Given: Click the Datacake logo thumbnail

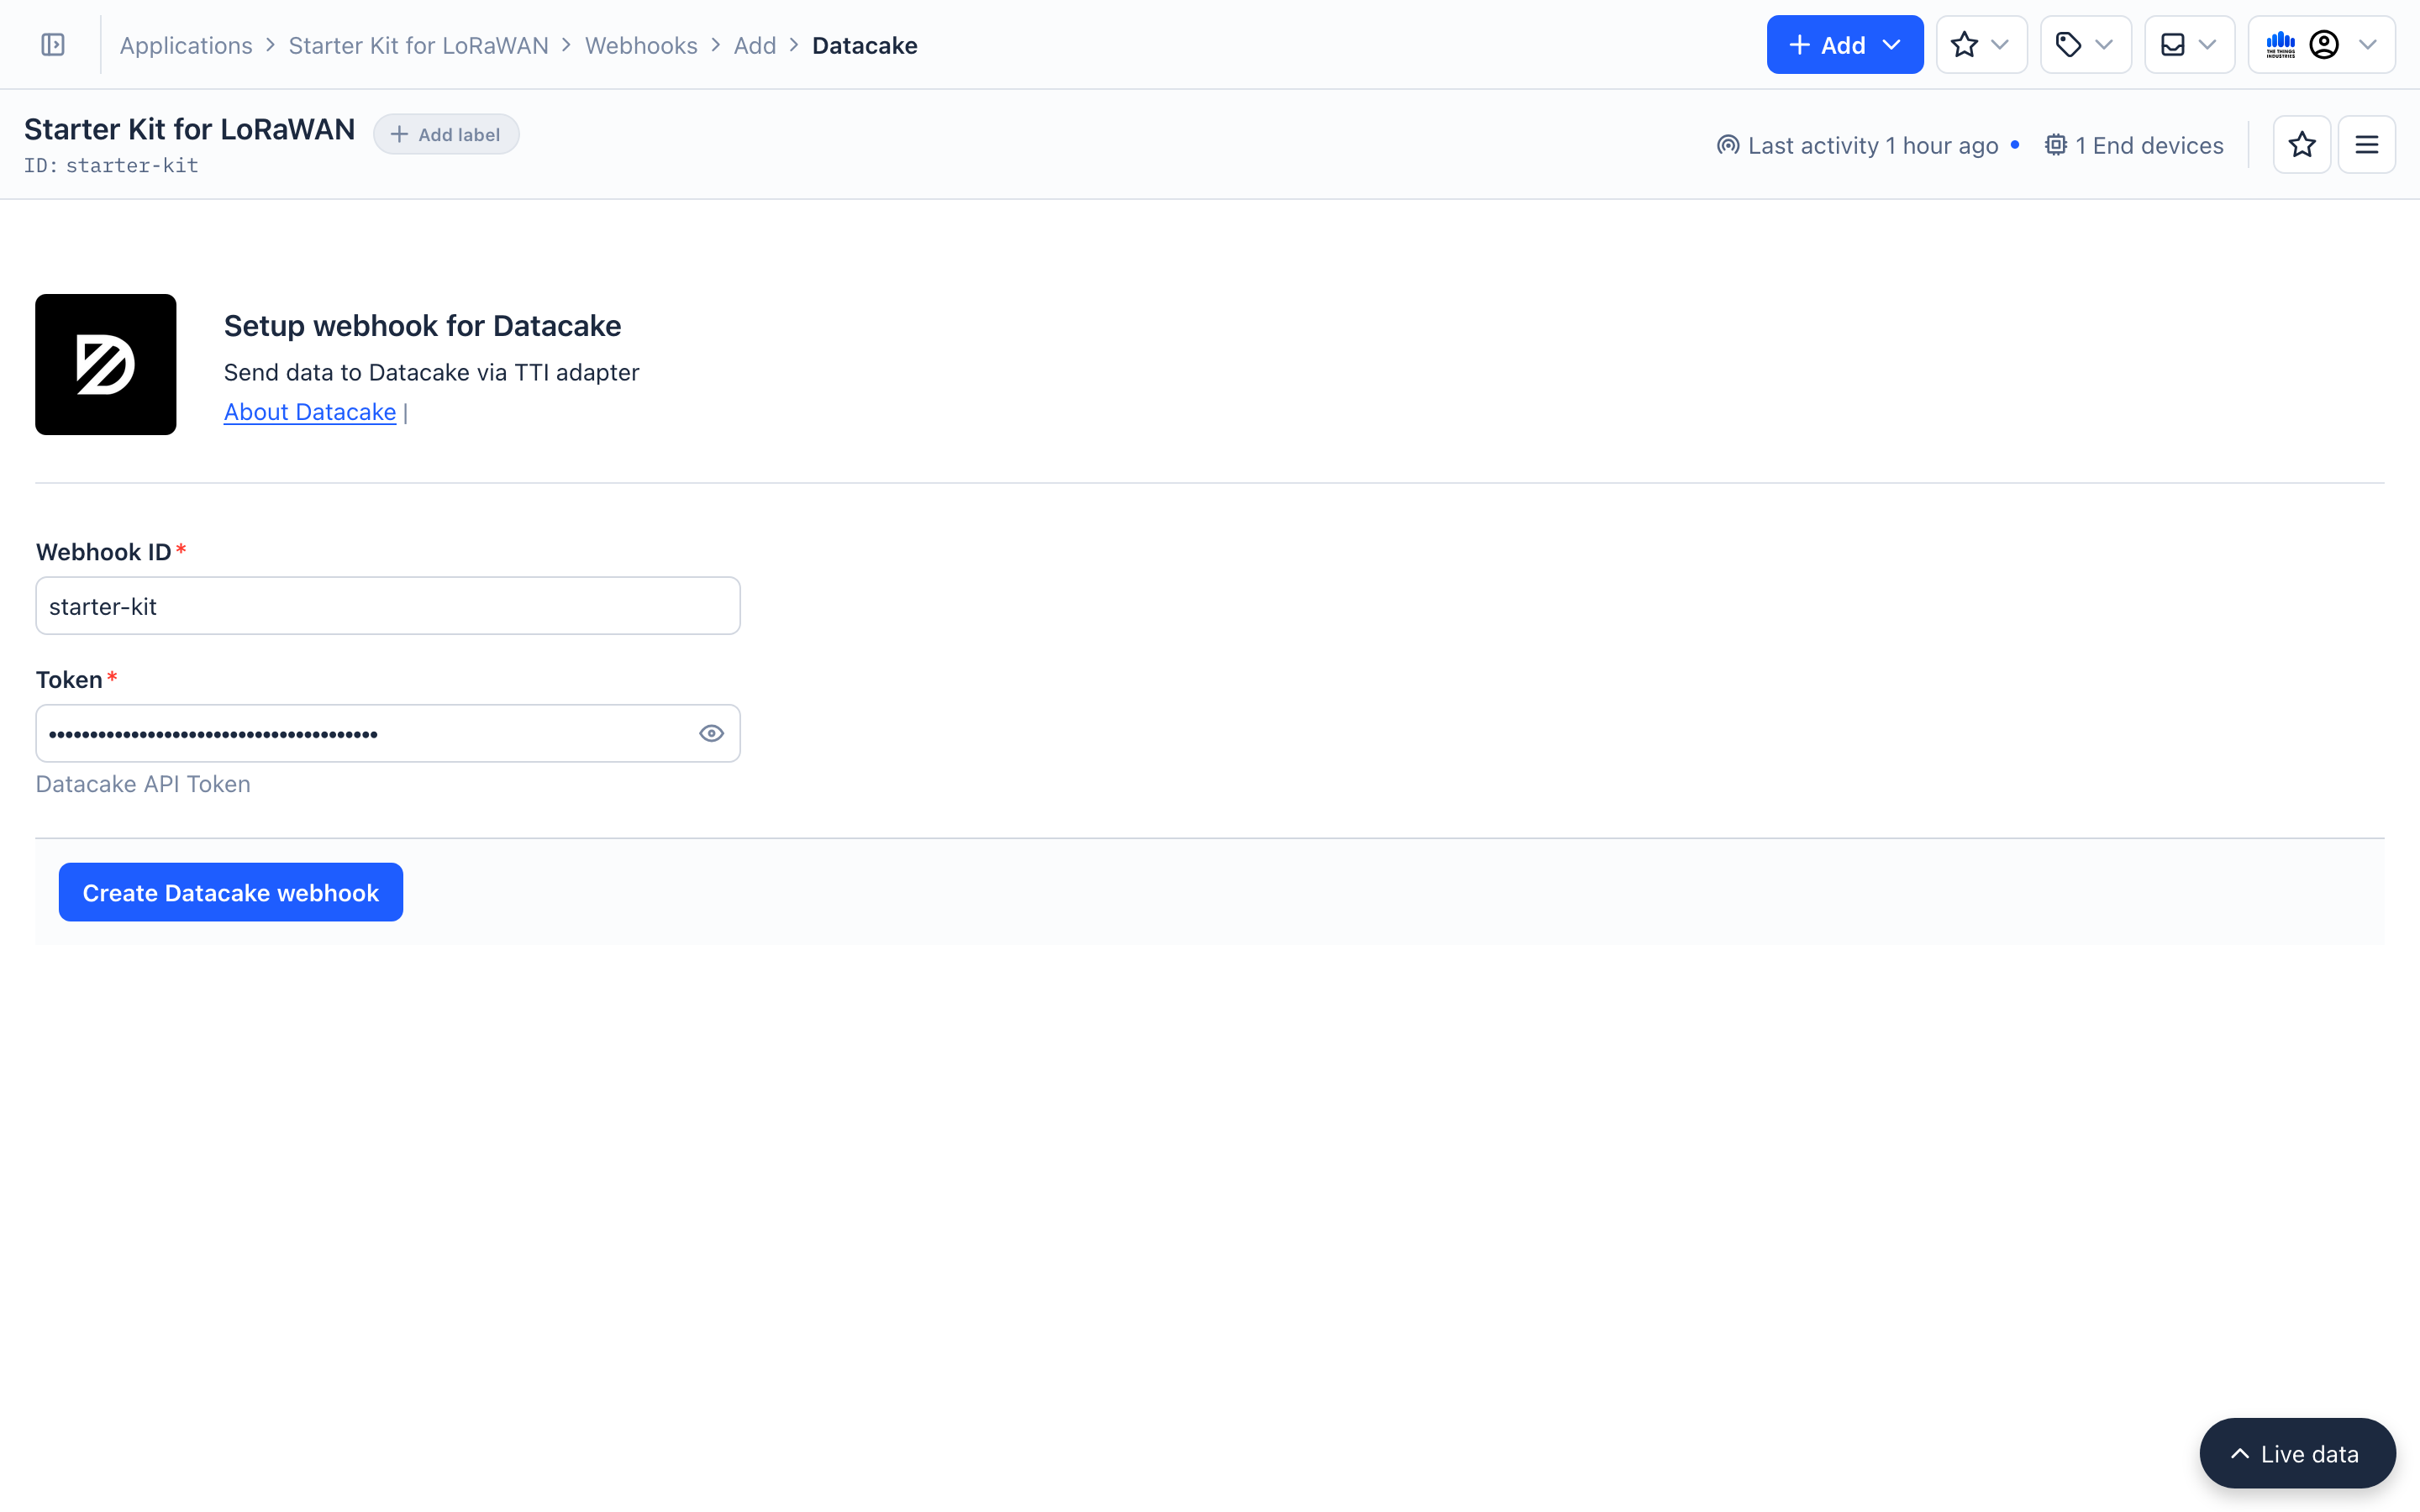Looking at the screenshot, I should [x=106, y=364].
